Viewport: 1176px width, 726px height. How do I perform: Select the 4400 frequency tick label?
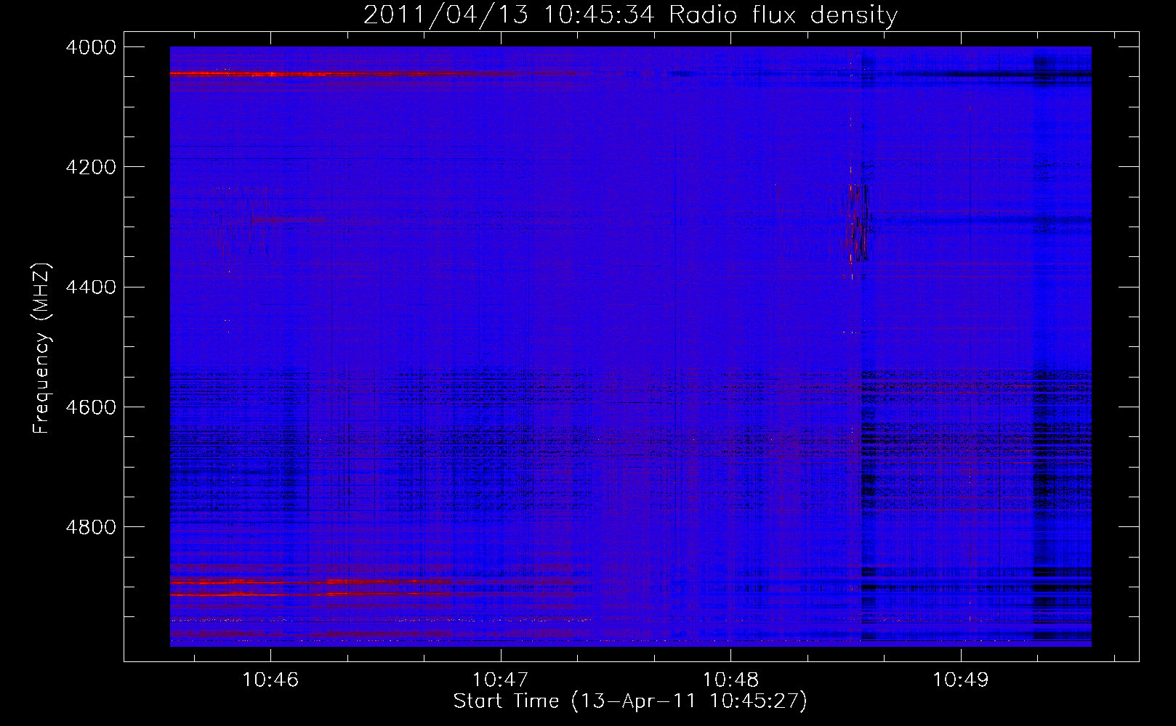[91, 287]
